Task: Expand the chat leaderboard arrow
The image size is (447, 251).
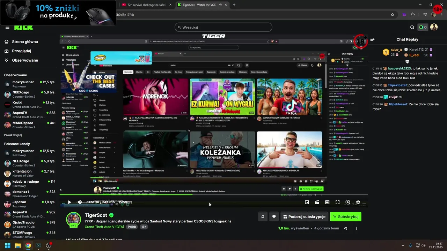Action: (x=407, y=62)
